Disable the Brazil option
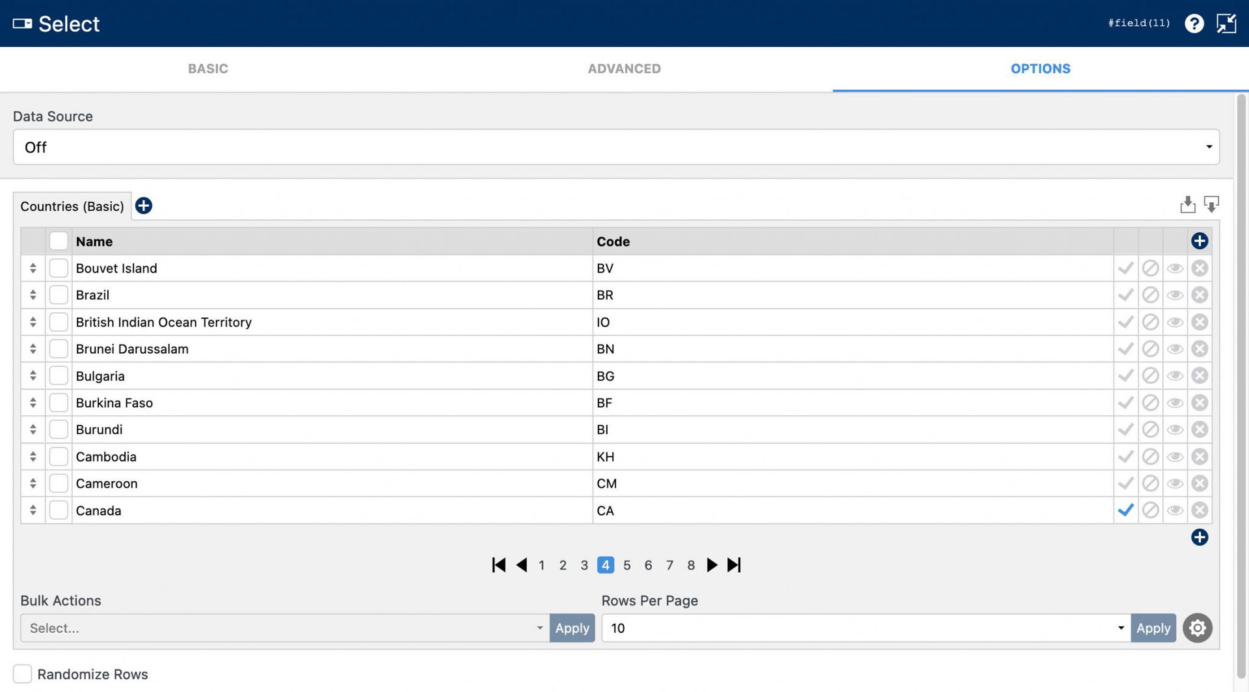Image resolution: width=1249 pixels, height=692 pixels. pyautogui.click(x=1150, y=295)
